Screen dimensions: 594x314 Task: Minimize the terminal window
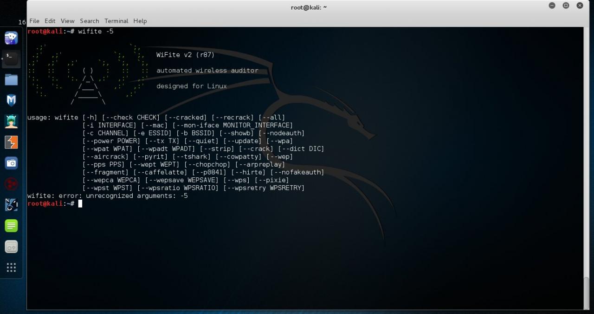click(552, 6)
